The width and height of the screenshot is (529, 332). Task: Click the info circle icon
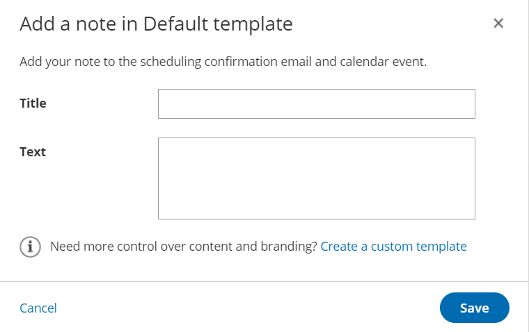coord(30,247)
